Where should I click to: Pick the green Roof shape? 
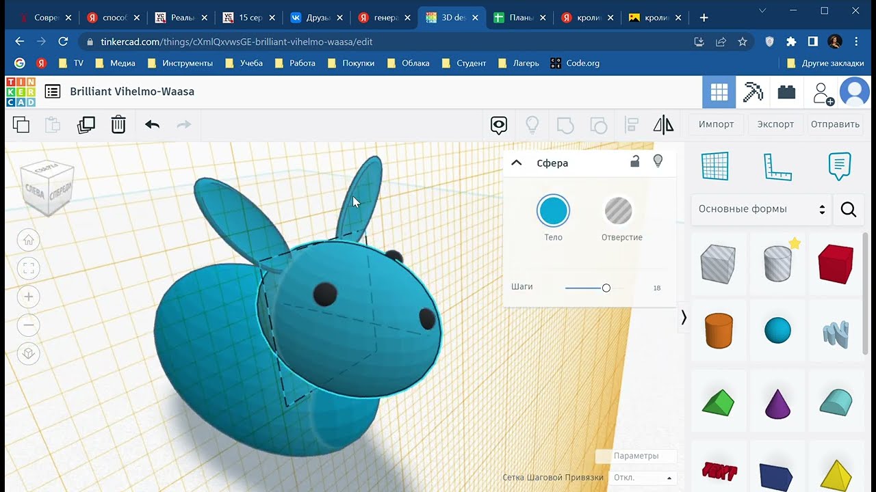click(x=719, y=402)
